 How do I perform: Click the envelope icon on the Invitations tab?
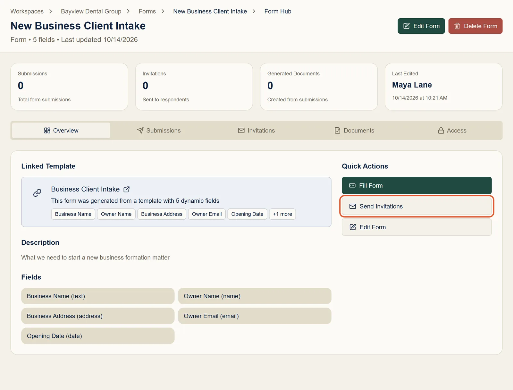tap(241, 130)
